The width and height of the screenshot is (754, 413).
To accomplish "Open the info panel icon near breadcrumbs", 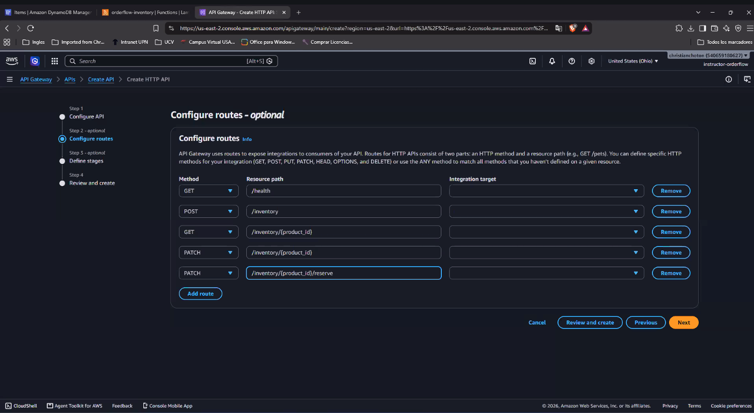I will [x=728, y=79].
